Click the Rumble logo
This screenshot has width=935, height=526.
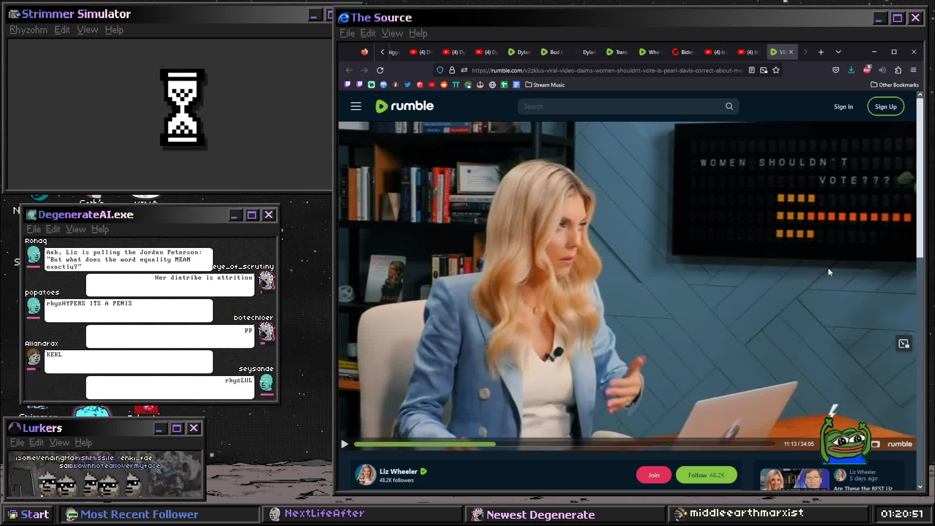404,106
